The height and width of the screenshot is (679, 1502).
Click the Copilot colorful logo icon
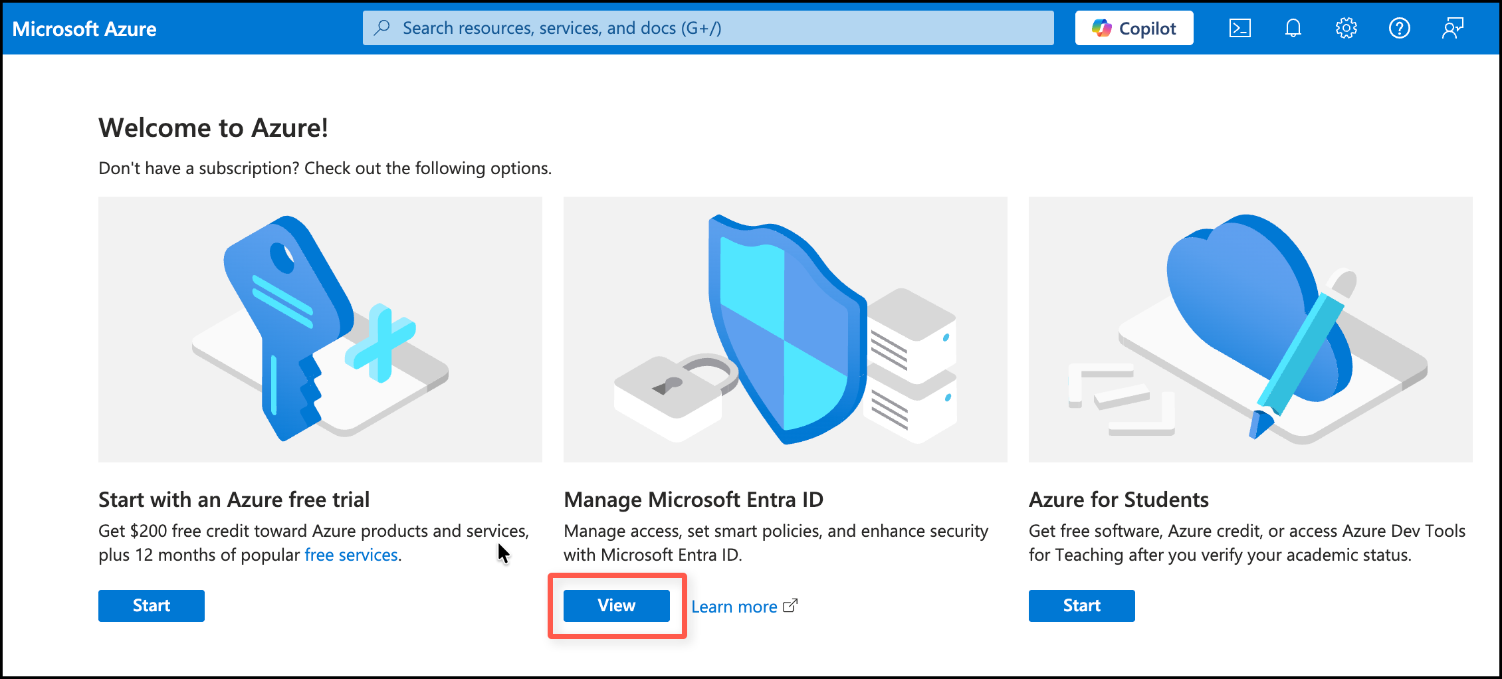1101,28
